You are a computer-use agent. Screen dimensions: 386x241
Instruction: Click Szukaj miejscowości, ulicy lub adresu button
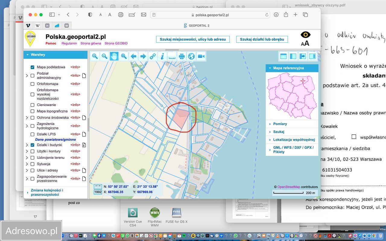click(x=193, y=39)
